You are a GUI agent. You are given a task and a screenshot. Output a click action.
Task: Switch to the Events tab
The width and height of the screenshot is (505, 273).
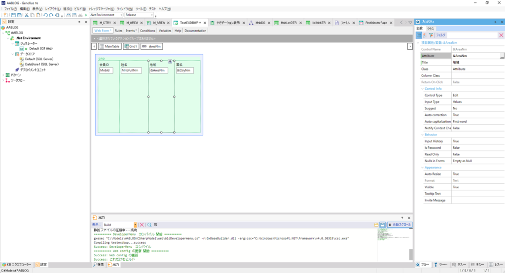[131, 31]
